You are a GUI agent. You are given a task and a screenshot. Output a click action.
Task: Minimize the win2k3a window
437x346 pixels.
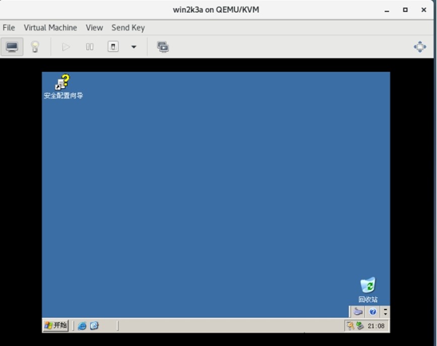(x=387, y=10)
